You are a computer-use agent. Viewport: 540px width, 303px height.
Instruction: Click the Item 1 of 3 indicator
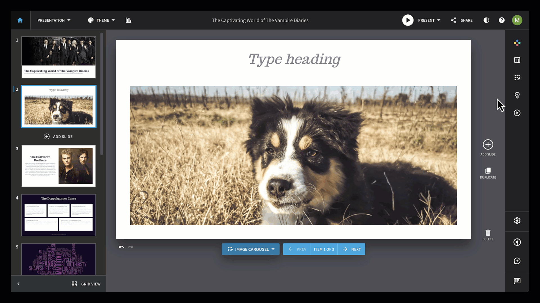pos(324,249)
